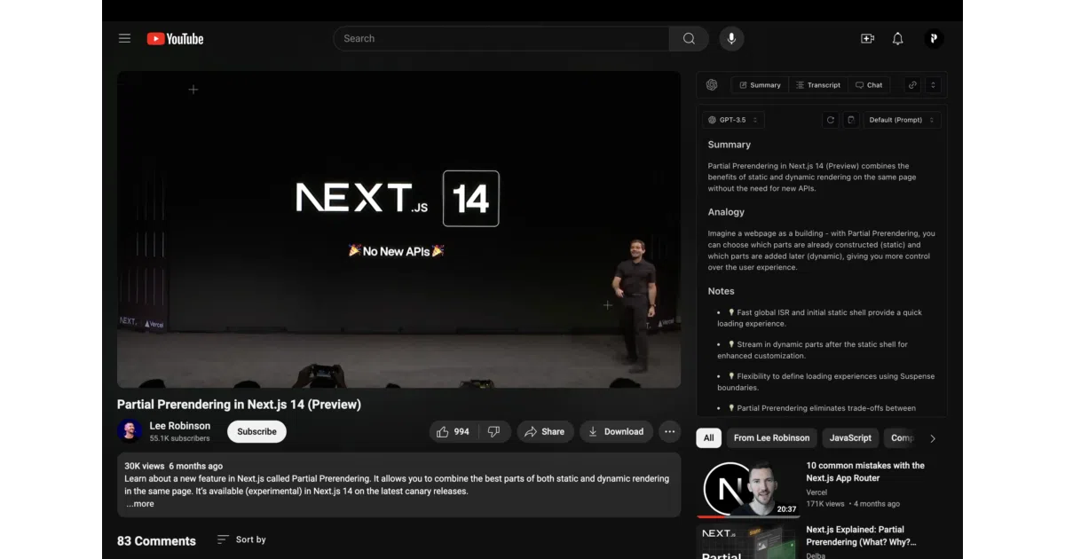Collapse the panel with the up-down chevrons
Image resolution: width=1065 pixels, height=559 pixels.
click(x=933, y=85)
